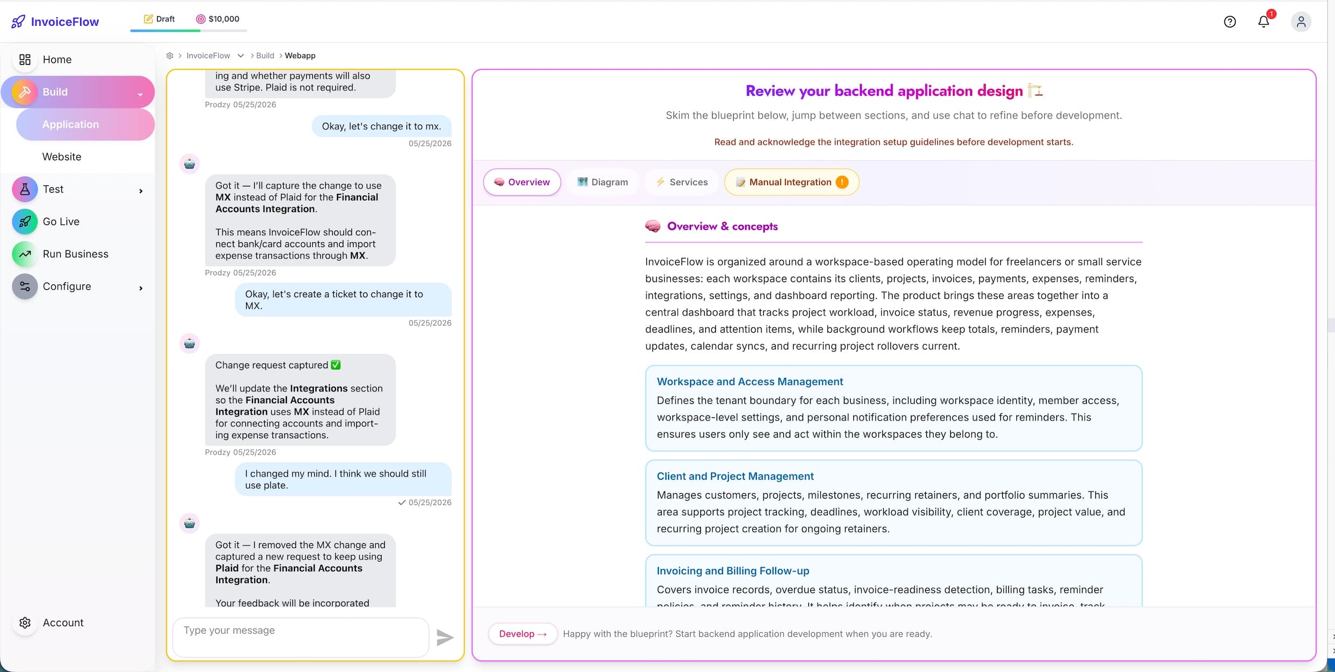Select Application in the sidebar
The width and height of the screenshot is (1335, 672).
click(86, 124)
